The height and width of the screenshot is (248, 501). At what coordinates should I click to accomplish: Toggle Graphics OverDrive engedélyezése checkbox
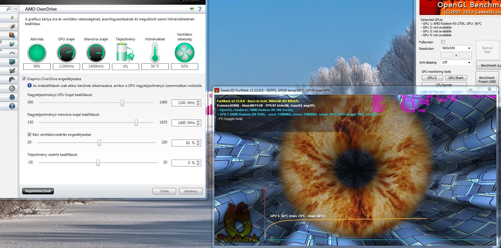[x=24, y=79]
